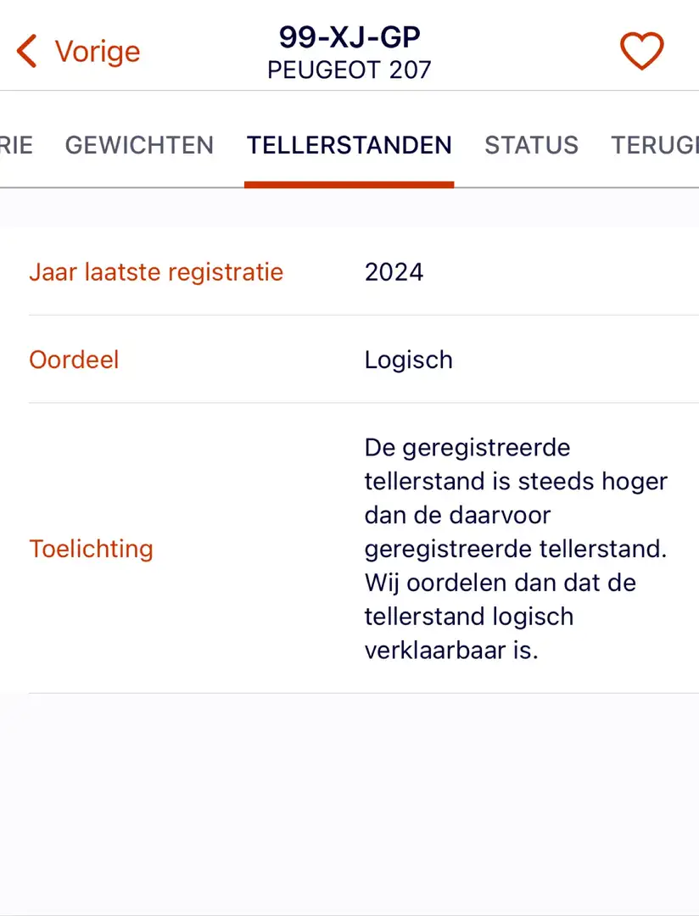Tap the PEUGEOT 207 subtitle

point(349,70)
